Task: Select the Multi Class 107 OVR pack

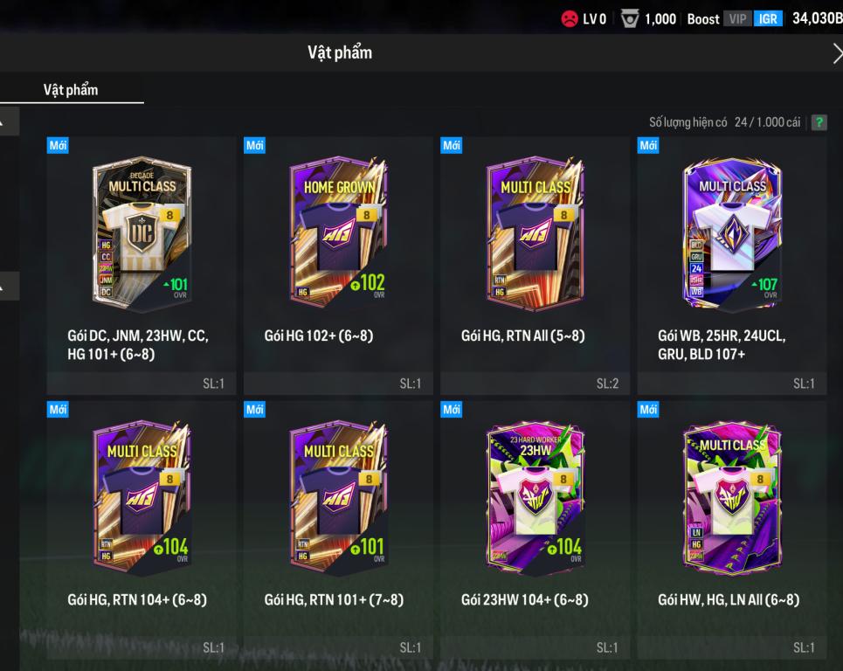Action: [732, 266]
